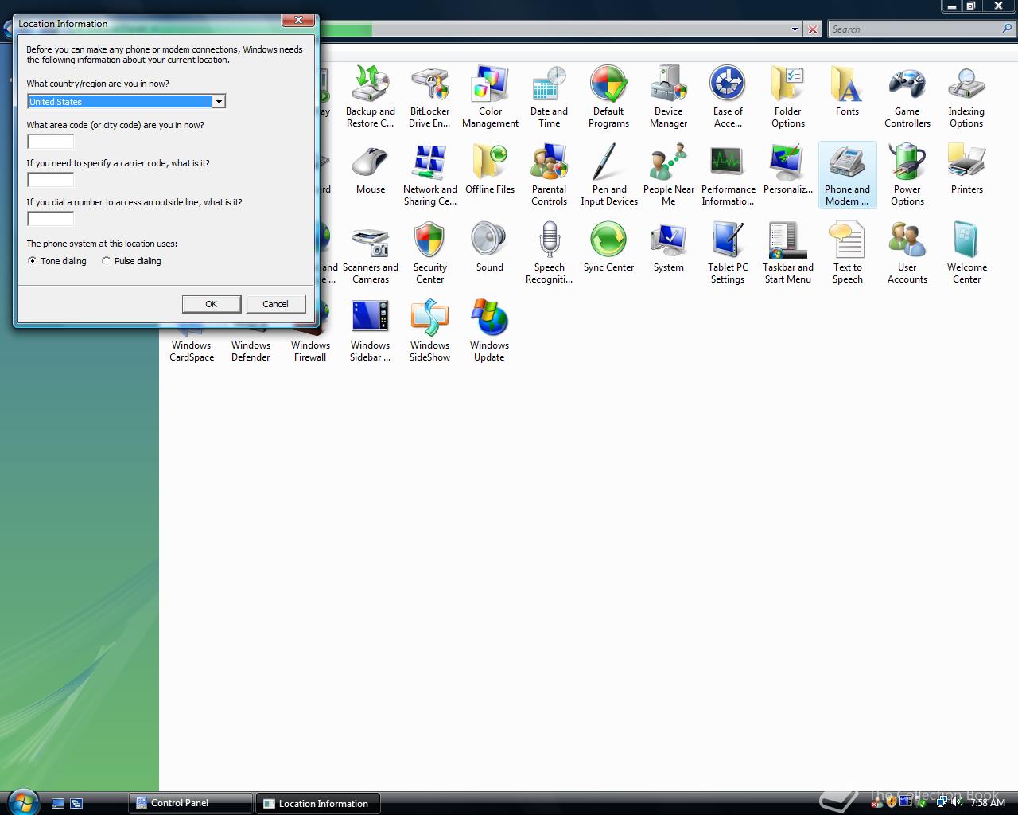The width and height of the screenshot is (1018, 815).
Task: Cancel the Location Information dialog
Action: (276, 304)
